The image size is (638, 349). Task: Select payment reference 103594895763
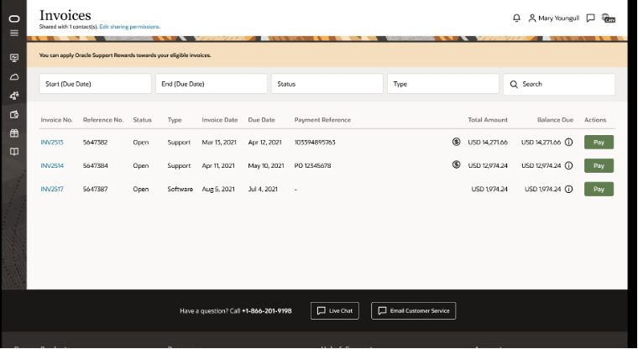[x=315, y=143]
